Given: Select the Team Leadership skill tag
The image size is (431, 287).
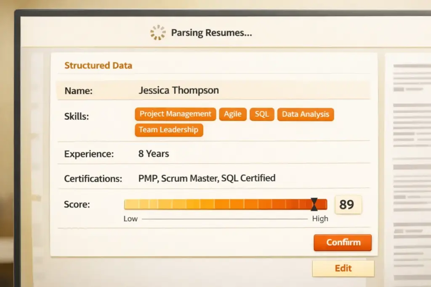Looking at the screenshot, I should click(169, 130).
